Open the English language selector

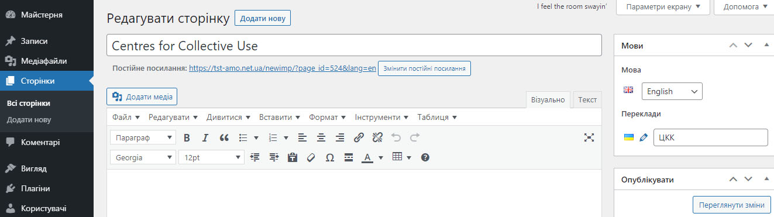tap(672, 91)
